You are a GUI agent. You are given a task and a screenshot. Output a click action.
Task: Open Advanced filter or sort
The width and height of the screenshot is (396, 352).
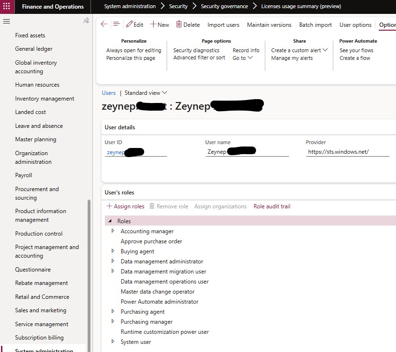199,57
